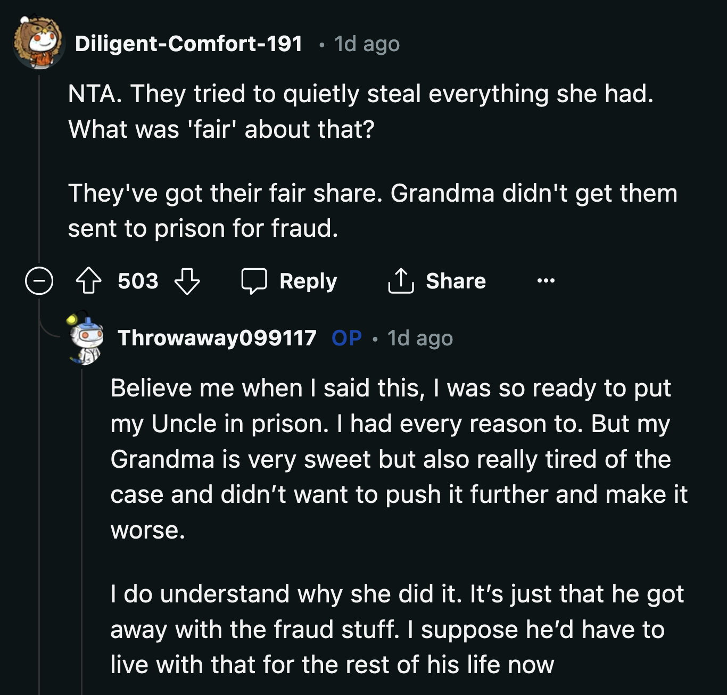Screen dimensions: 727x695
Task: Click the Reply text label
Action: 309,280
